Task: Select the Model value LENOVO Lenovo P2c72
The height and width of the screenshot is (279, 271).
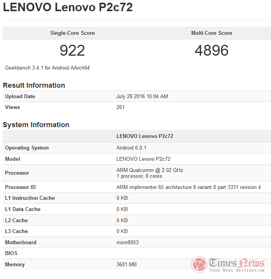Action: pos(143,159)
